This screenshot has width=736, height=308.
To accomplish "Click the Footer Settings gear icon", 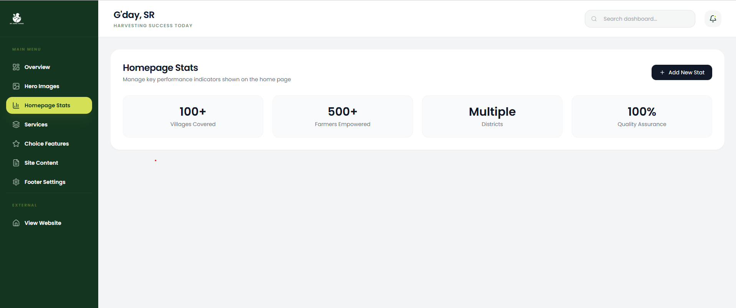I will [x=16, y=182].
